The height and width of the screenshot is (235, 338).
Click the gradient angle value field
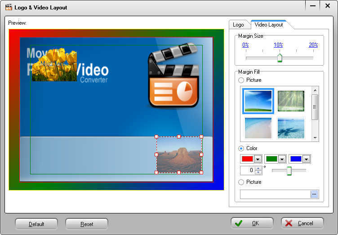pos(248,170)
